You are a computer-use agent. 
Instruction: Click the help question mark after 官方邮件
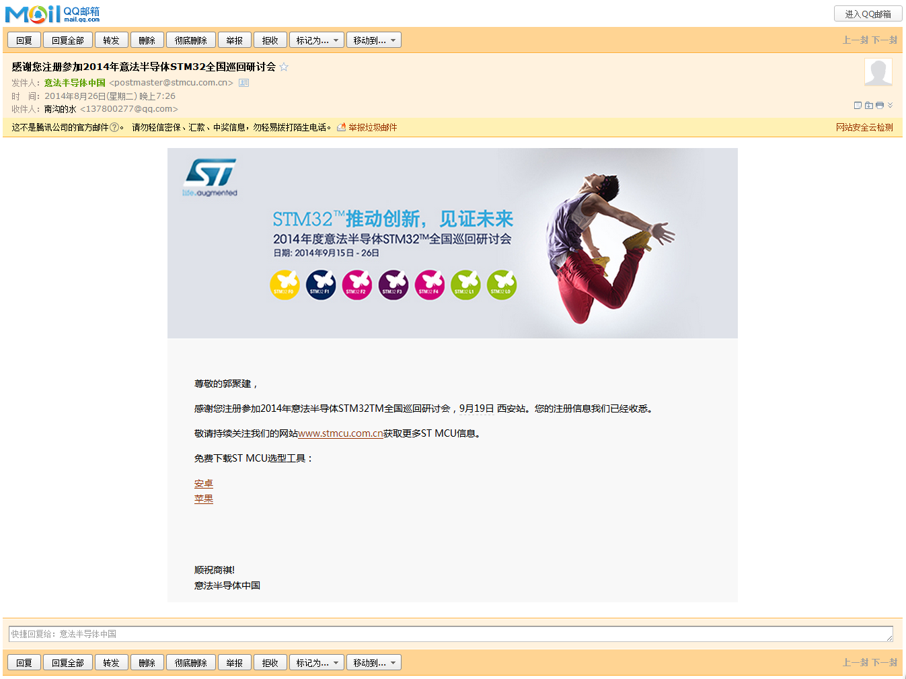pos(114,127)
